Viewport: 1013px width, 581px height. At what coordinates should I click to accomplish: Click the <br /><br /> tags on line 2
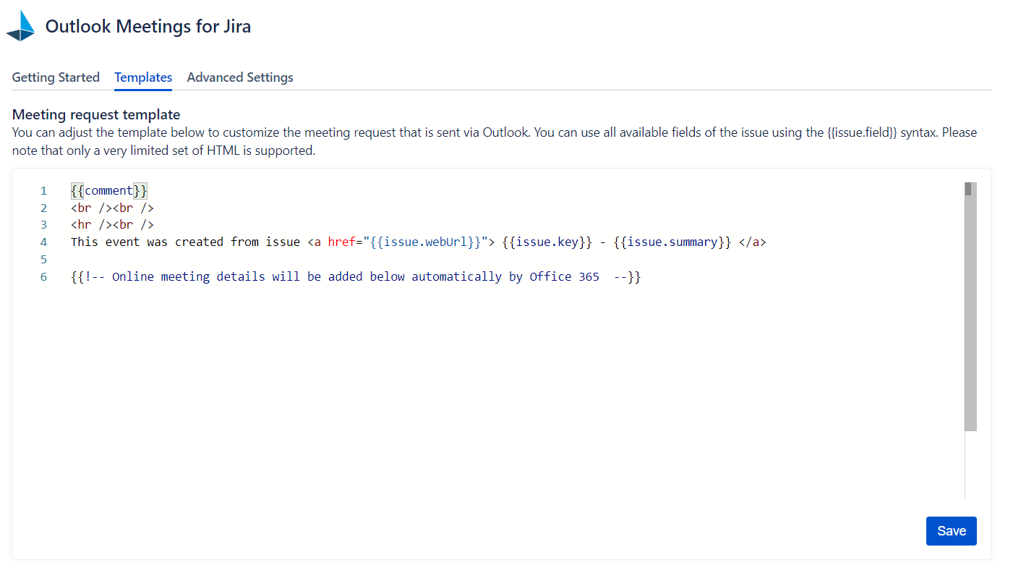point(112,208)
